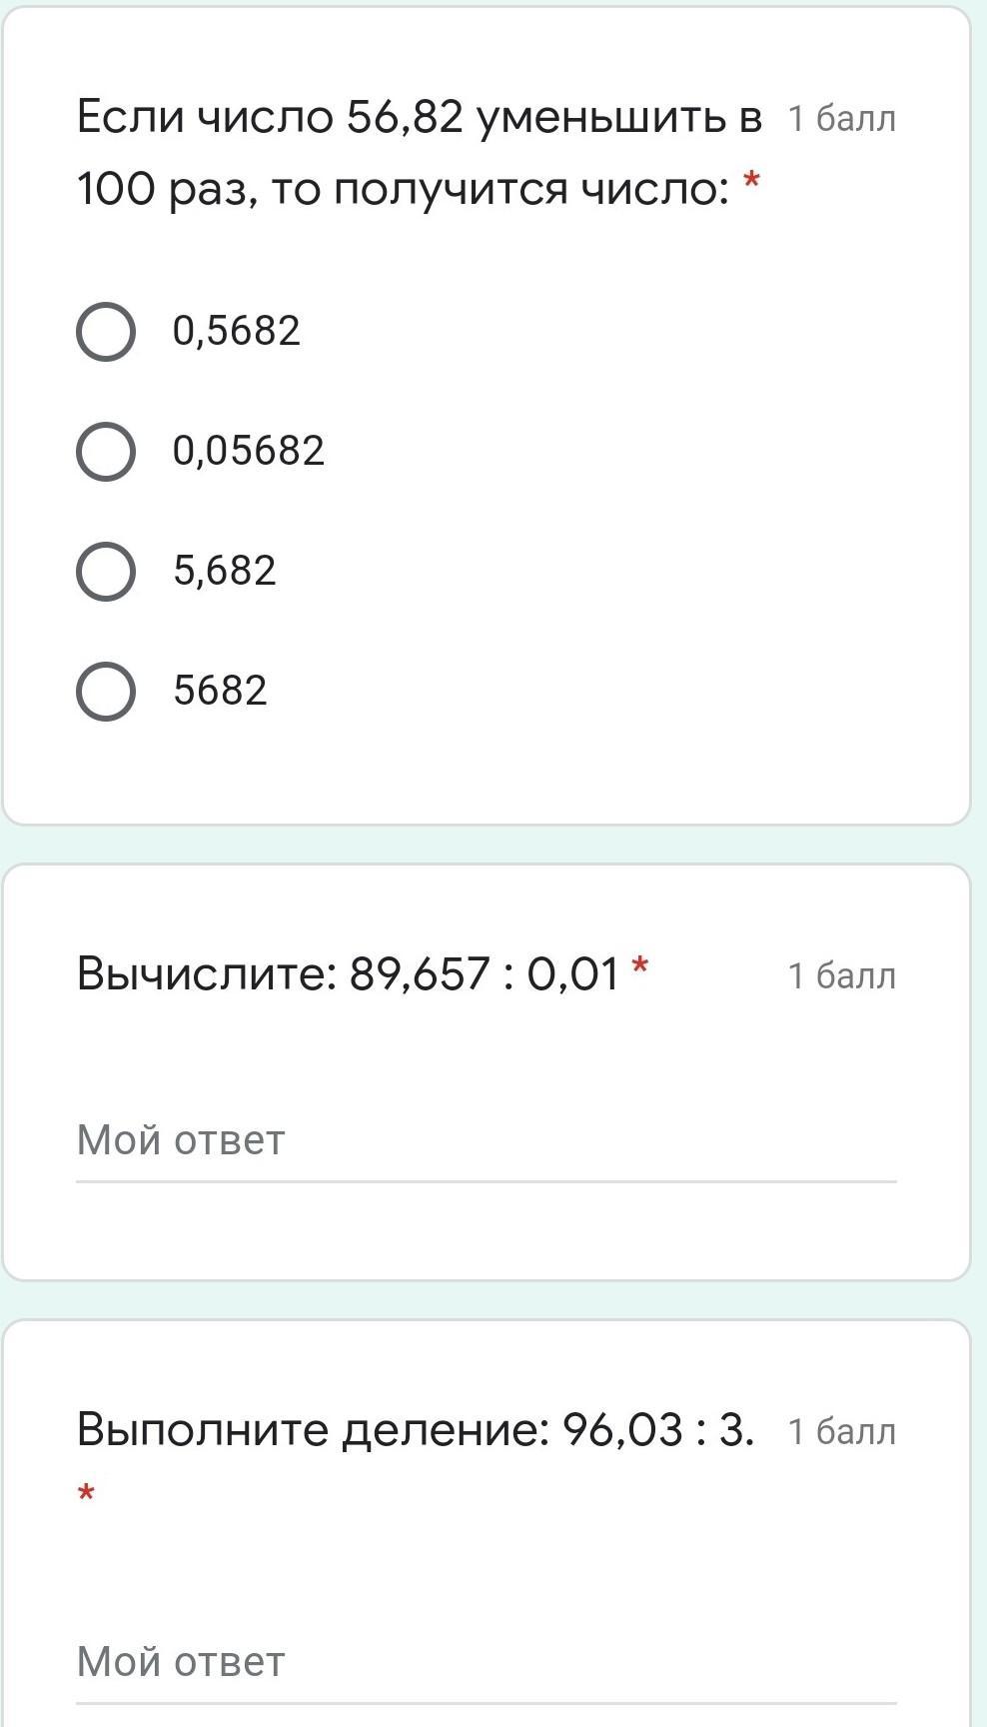
Task: Click '1 балл' label beside the 56,82 question
Action: coord(841,119)
